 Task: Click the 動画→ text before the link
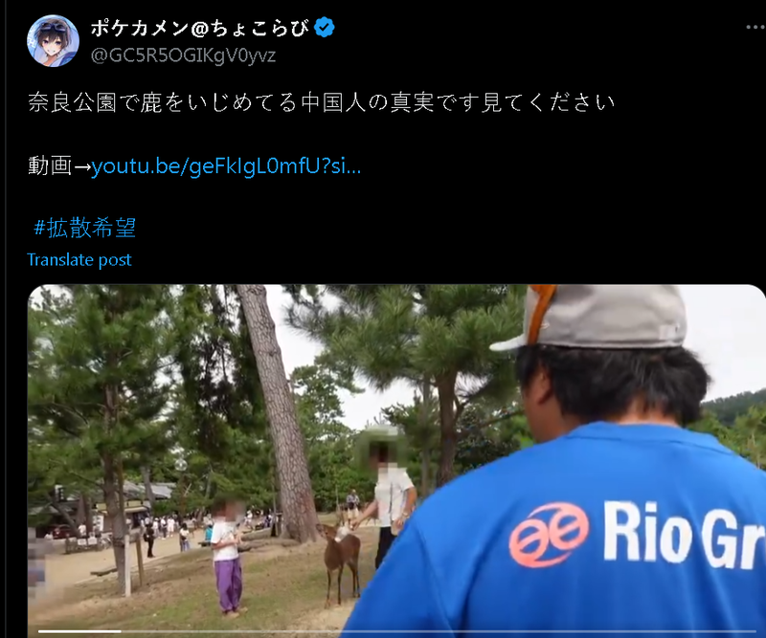click(59, 166)
